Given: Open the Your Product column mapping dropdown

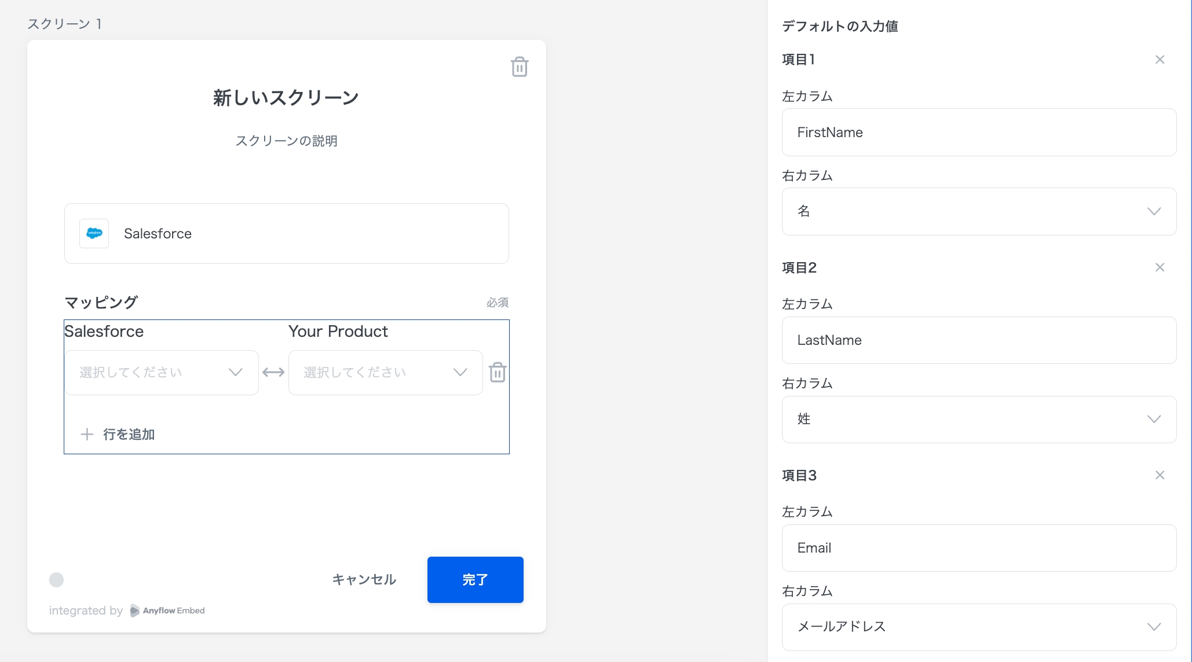Looking at the screenshot, I should (x=385, y=373).
